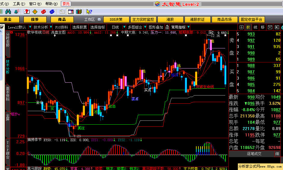The height and width of the screenshot is (170, 283).
Task: Click the crosshair grid icon
Action: tap(241, 27)
